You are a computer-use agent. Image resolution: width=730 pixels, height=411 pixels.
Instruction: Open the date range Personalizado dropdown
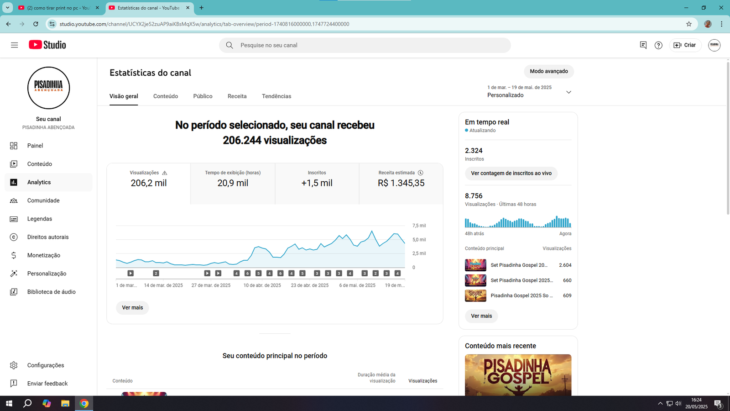[x=529, y=91]
